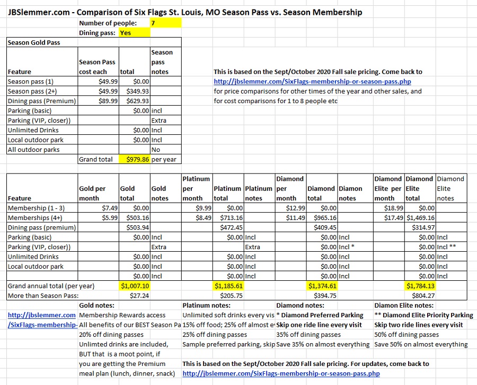The width and height of the screenshot is (477, 385).
Task: Select the $7.49 Gold per month cell
Action: coord(98,208)
